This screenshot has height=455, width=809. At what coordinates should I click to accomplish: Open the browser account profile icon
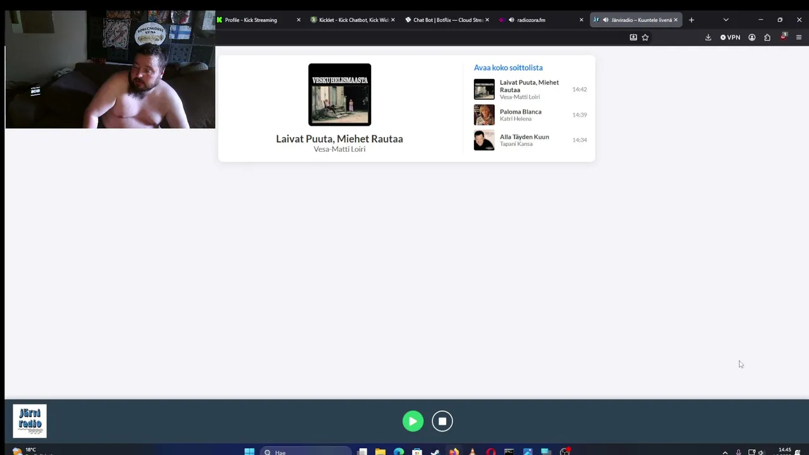click(x=752, y=37)
